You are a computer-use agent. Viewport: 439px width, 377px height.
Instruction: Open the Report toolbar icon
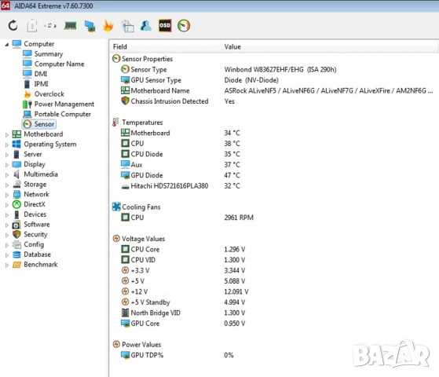click(x=32, y=25)
